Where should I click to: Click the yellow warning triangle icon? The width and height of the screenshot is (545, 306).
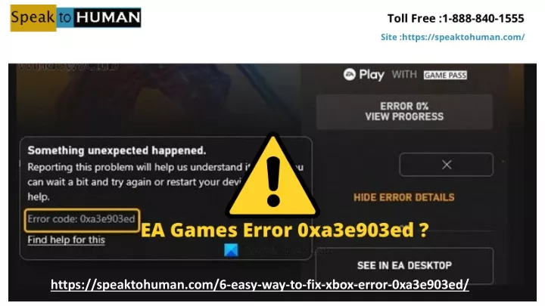pos(272,175)
